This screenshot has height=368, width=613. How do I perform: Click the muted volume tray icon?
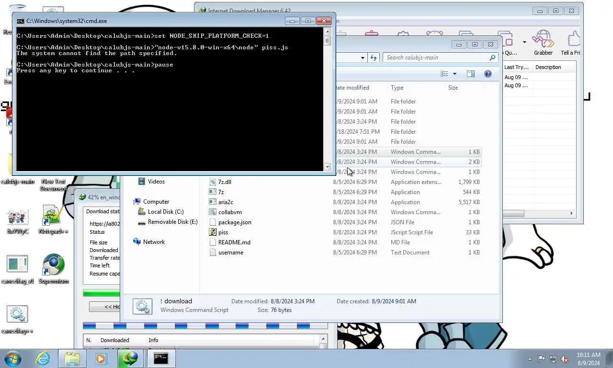565,358
